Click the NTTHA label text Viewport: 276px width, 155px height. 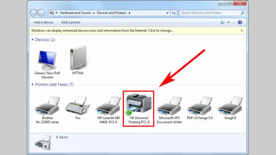pos(78,73)
